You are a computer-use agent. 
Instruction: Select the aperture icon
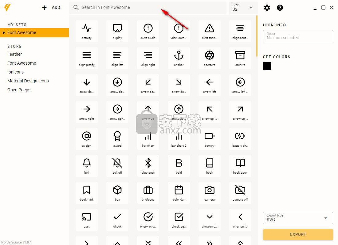click(210, 58)
